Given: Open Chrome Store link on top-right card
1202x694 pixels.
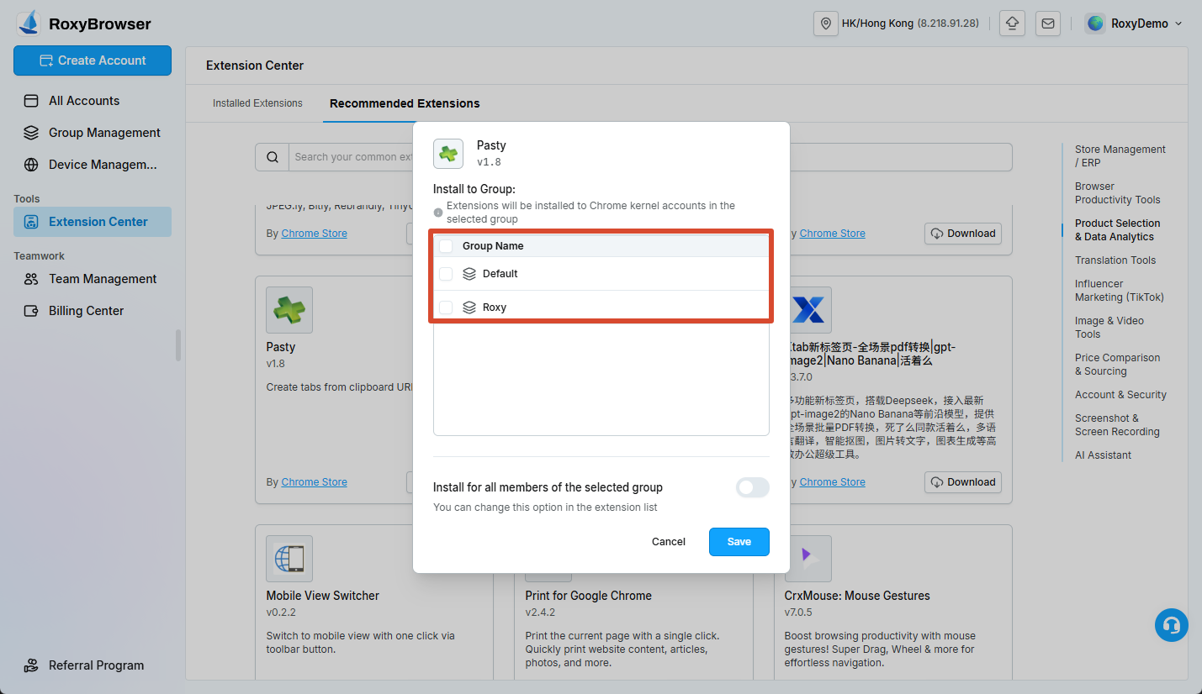Looking at the screenshot, I should 832,234.
